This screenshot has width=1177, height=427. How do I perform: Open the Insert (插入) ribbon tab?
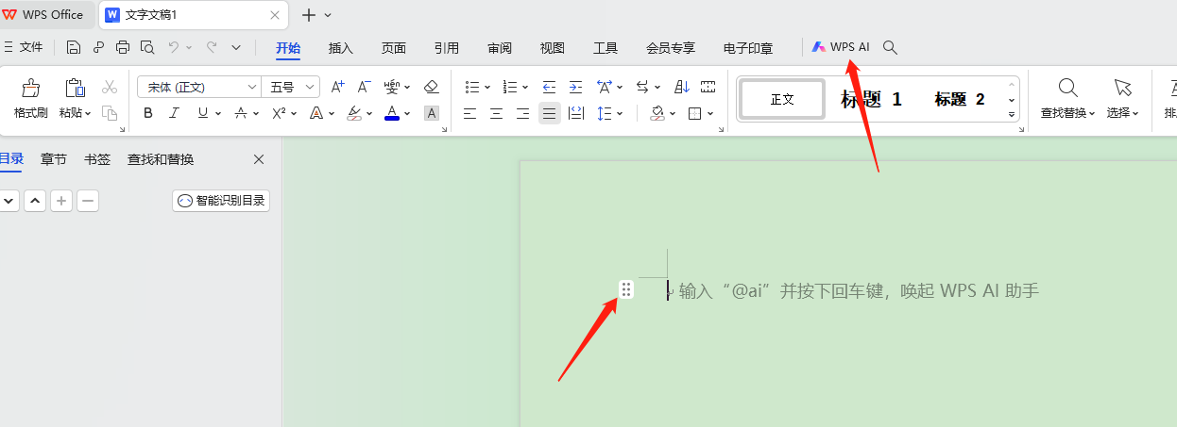[341, 48]
